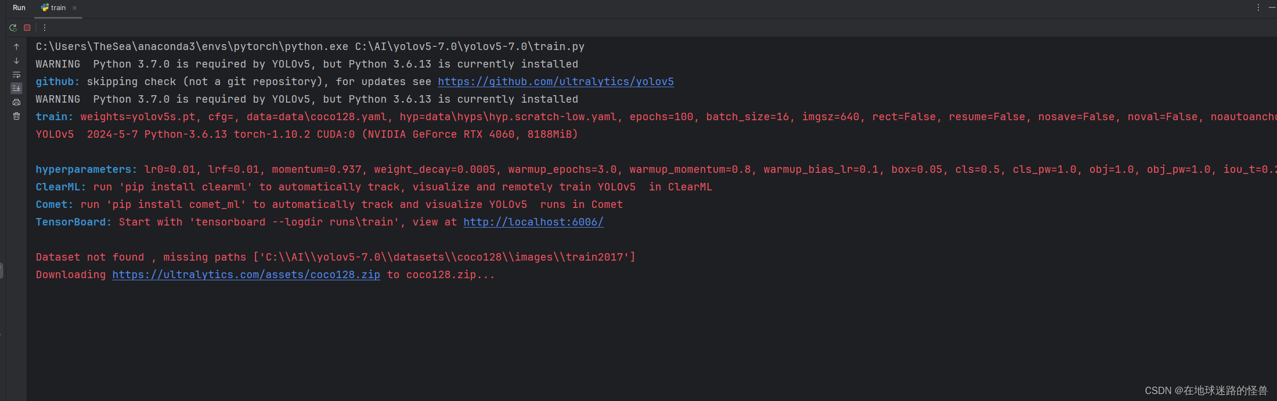Click the 'github:' skipping check label
Image resolution: width=1277 pixels, height=401 pixels.
click(x=57, y=81)
